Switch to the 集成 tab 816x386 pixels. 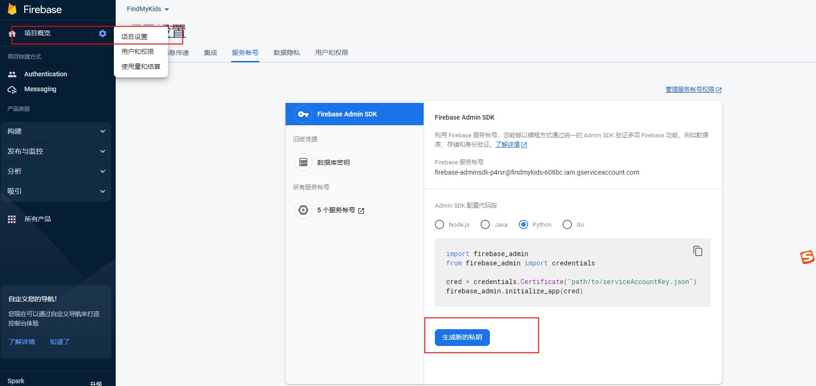[x=210, y=53]
